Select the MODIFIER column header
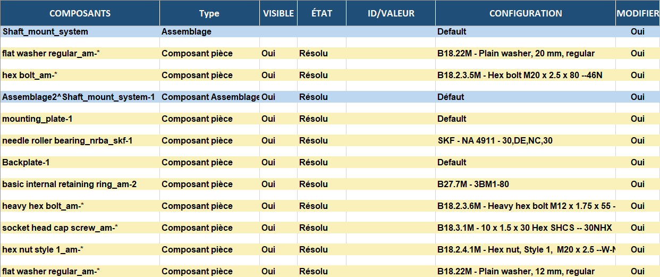660x277 pixels. tap(638, 13)
